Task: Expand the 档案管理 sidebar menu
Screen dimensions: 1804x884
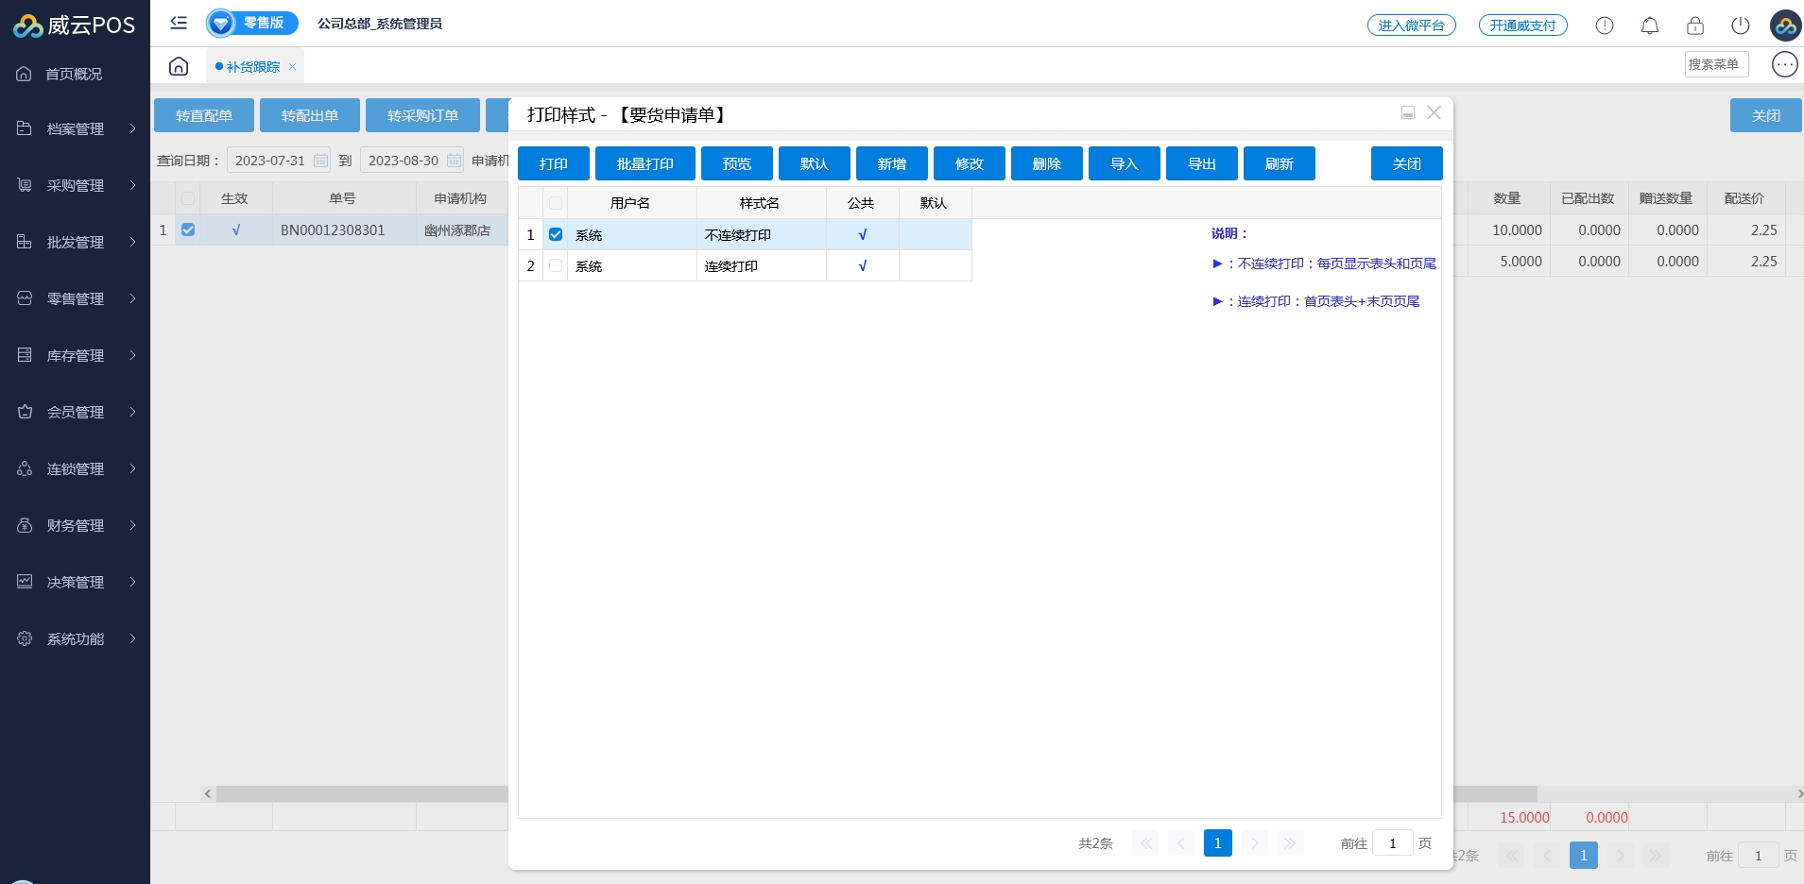Action: pyautogui.click(x=76, y=128)
